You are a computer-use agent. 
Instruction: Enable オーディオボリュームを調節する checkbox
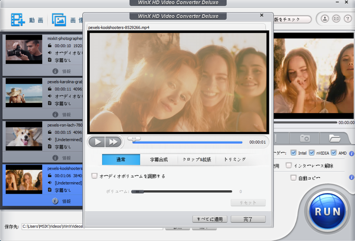point(94,176)
